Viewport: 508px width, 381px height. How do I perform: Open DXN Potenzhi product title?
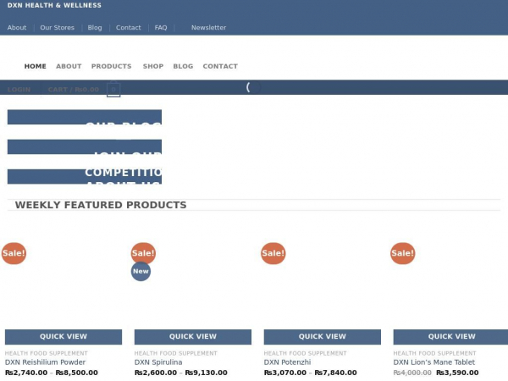[x=287, y=362]
